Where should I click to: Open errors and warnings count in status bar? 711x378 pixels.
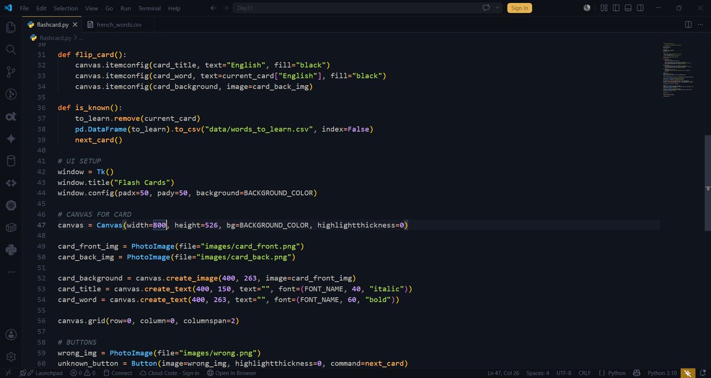82,373
